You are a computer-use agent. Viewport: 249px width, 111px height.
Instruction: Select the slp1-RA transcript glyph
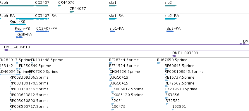coord(113,19)
